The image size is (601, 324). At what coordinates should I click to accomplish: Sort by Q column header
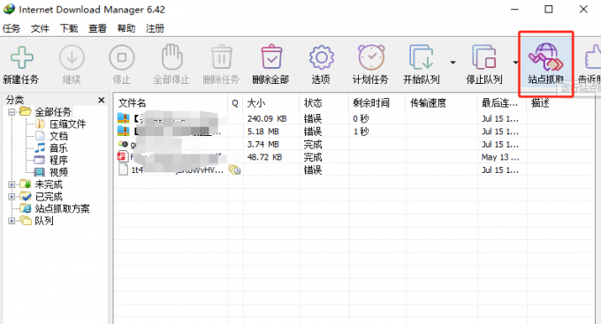click(235, 102)
